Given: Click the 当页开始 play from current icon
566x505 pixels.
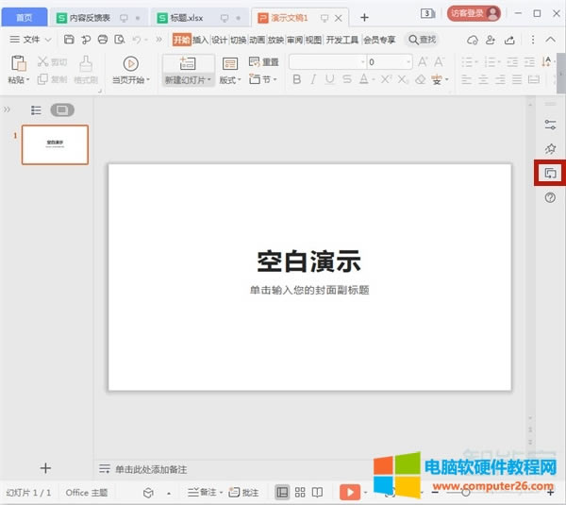Looking at the screenshot, I should click(131, 62).
